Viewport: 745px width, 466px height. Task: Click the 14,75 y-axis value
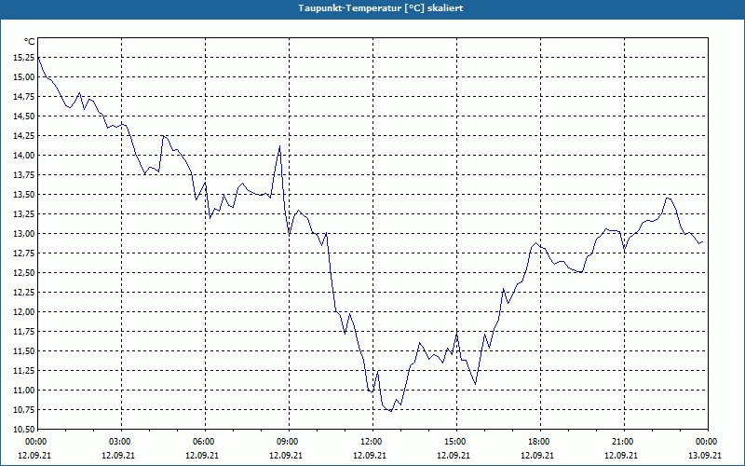24,97
